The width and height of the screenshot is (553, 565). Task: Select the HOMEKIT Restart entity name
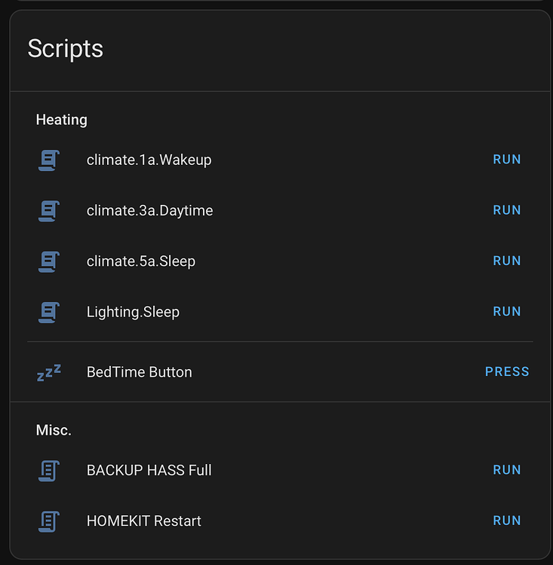(144, 521)
